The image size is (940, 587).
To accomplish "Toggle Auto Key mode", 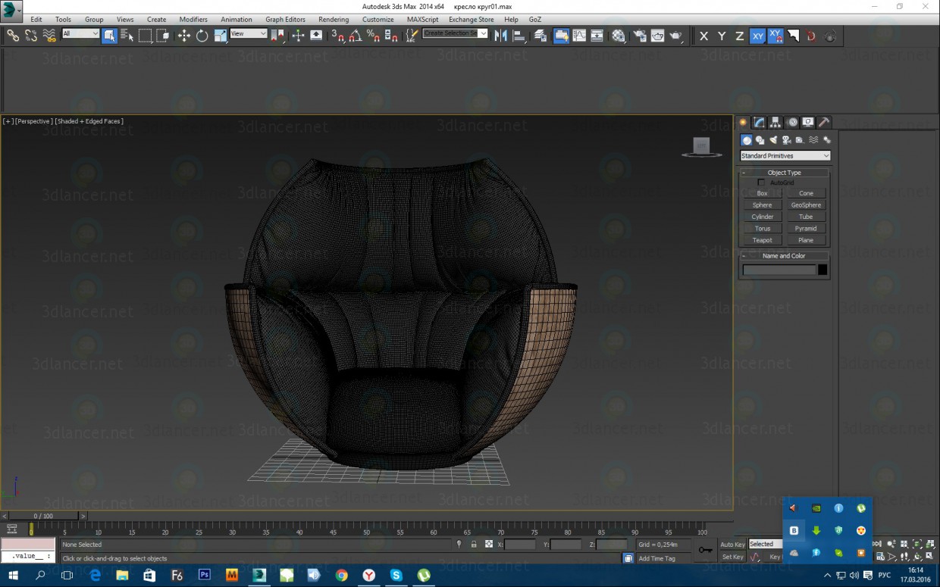I will pyautogui.click(x=732, y=545).
